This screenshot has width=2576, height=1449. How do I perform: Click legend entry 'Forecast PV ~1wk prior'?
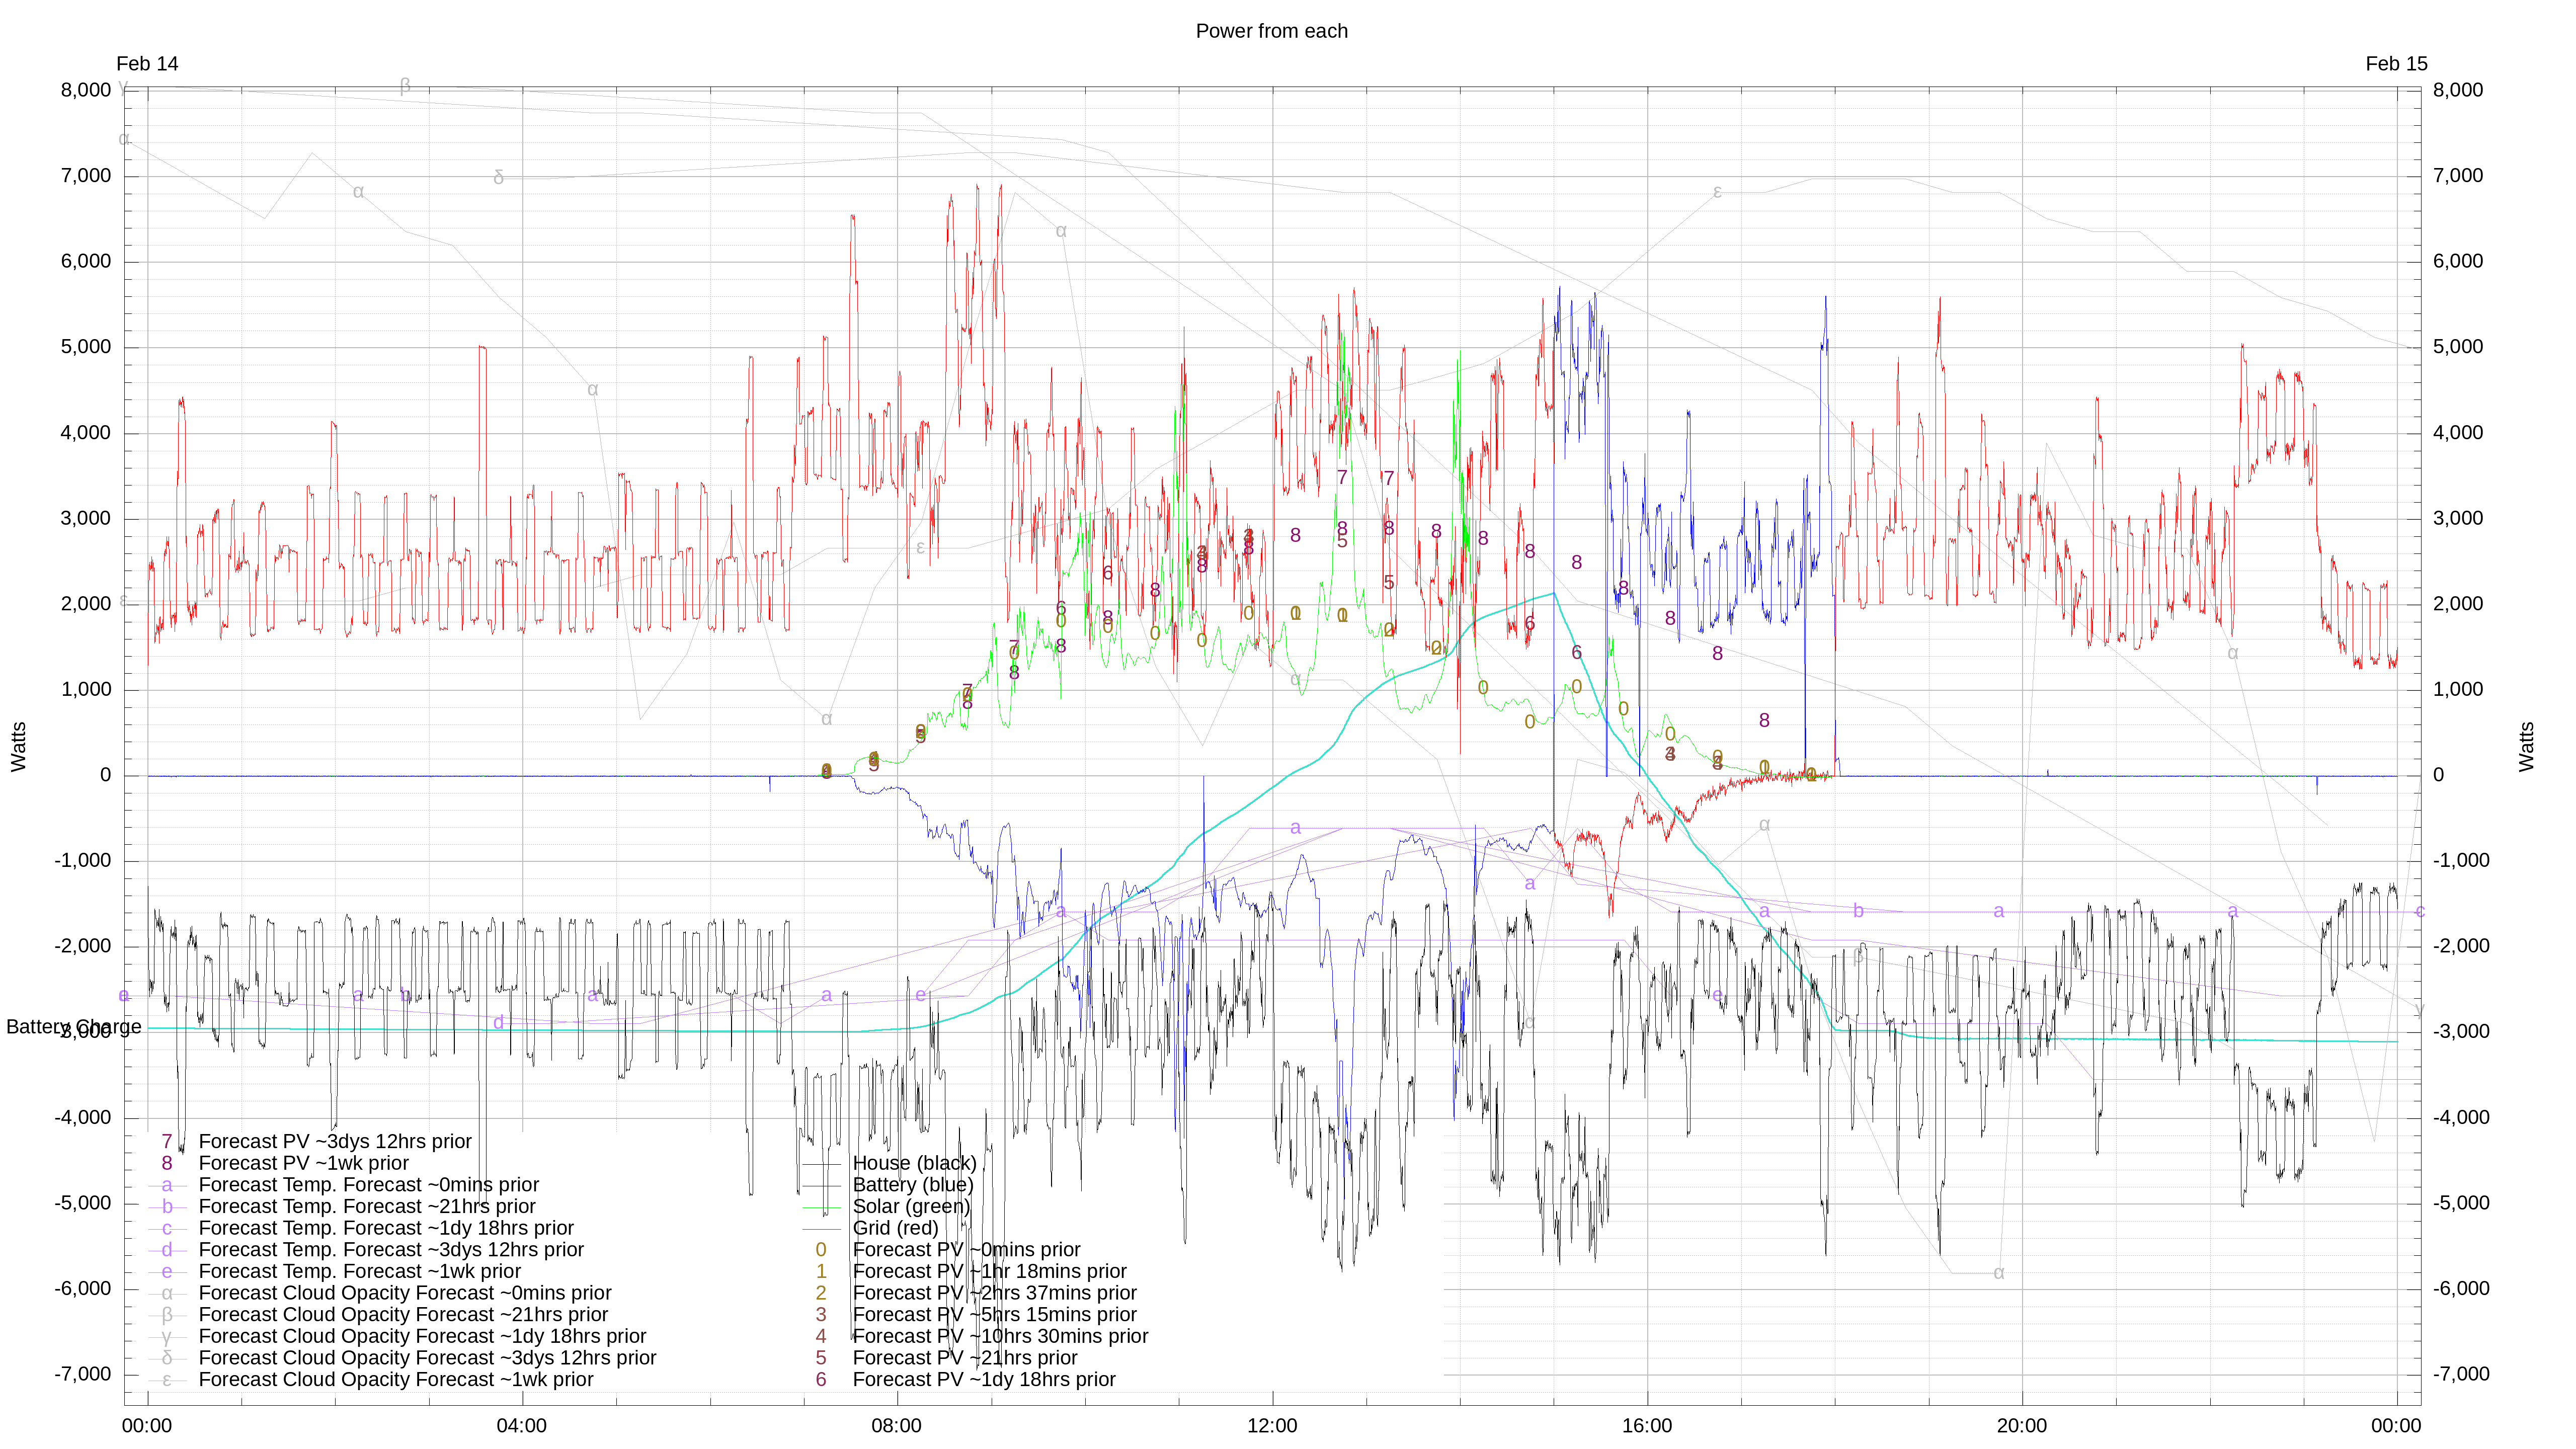[x=303, y=1163]
